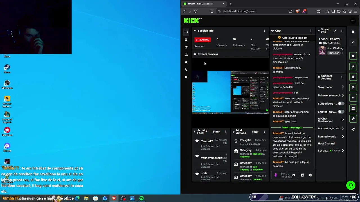Open the Brave browser wallet icon

click(x=339, y=11)
